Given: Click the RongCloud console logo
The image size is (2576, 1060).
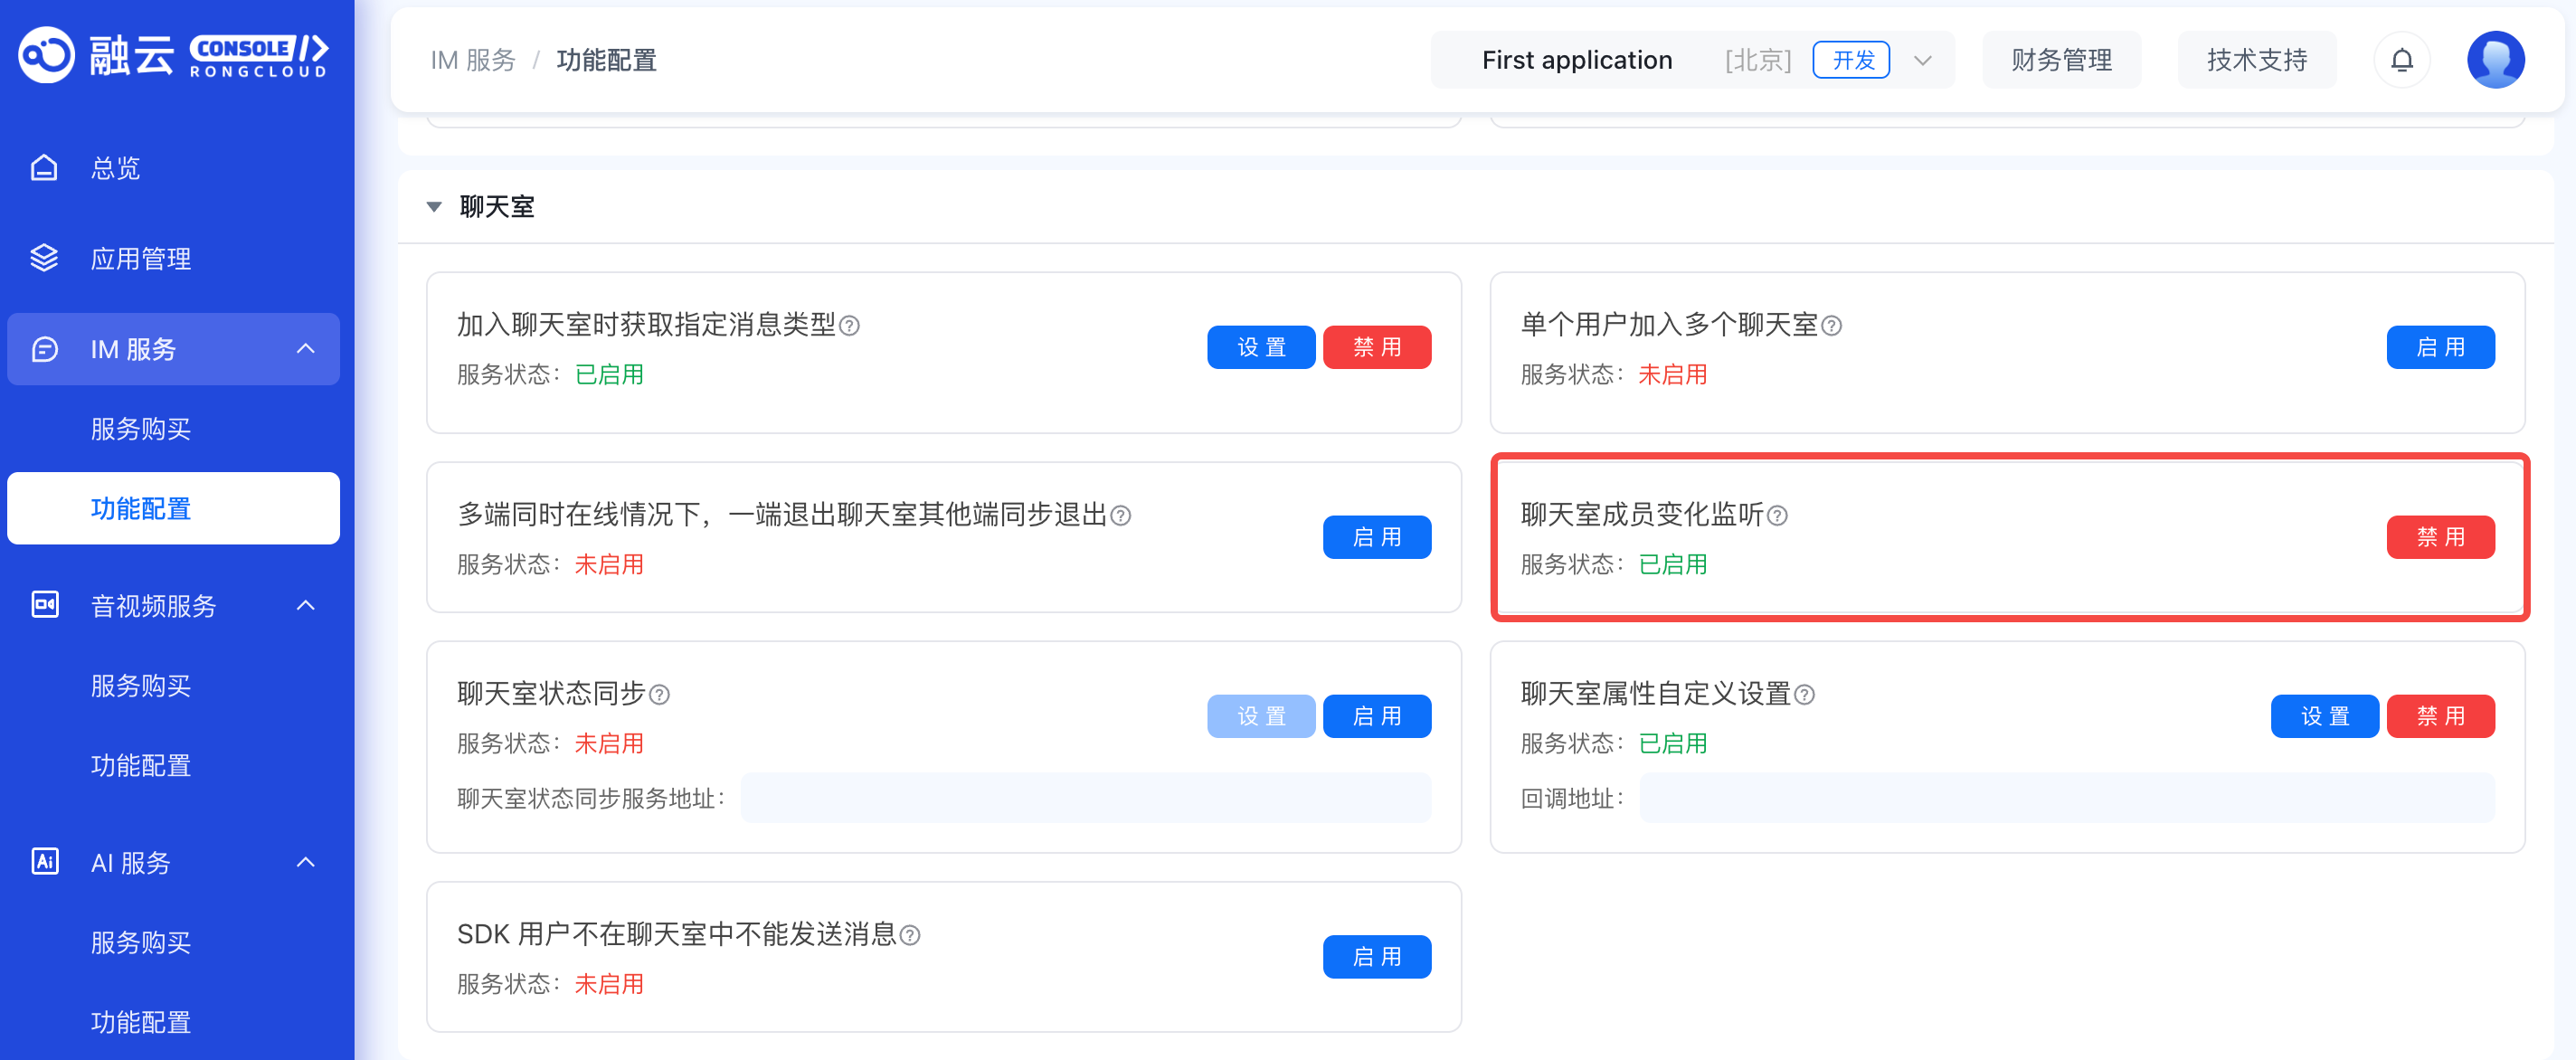Looking at the screenshot, I should 173,55.
